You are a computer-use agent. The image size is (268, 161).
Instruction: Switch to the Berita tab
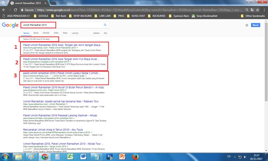pyautogui.click(x=36, y=33)
